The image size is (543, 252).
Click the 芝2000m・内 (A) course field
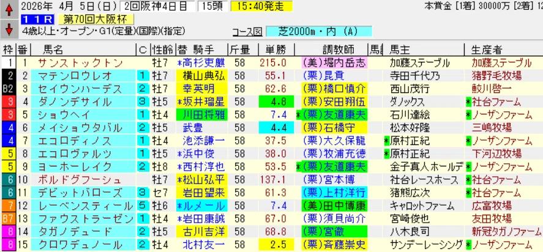click(319, 32)
